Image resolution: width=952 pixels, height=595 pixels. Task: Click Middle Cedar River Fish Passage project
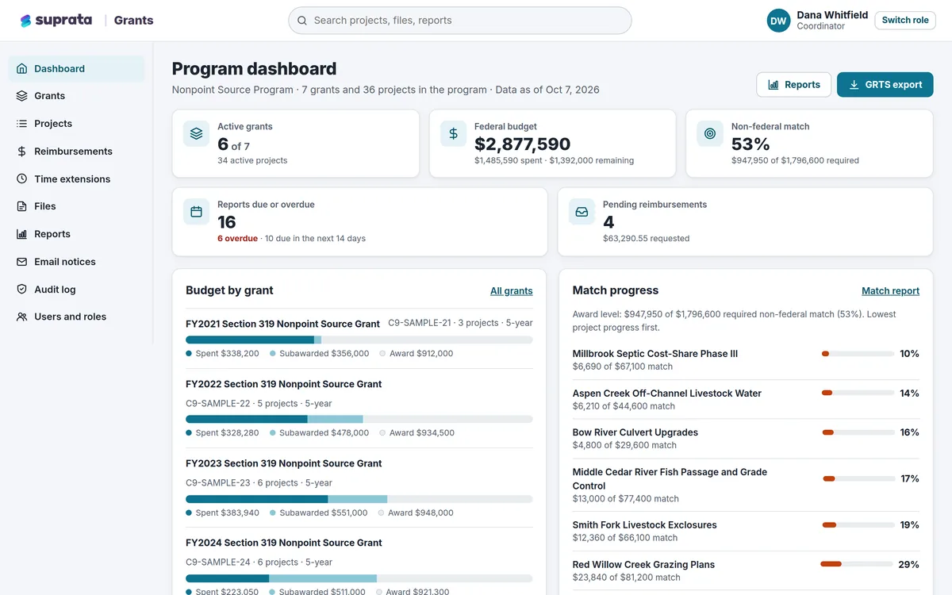[x=670, y=478]
